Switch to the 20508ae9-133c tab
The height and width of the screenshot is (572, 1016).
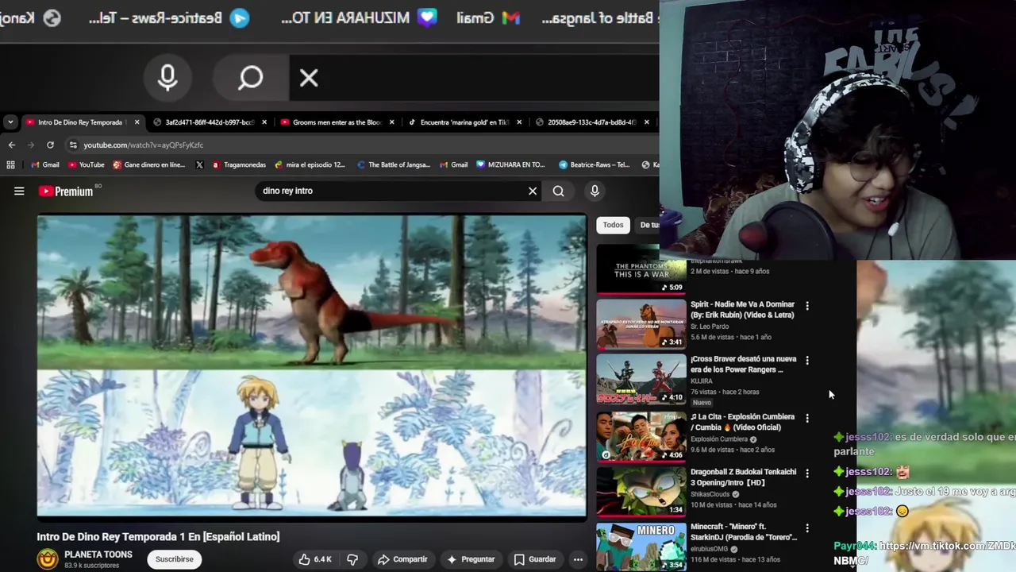[x=587, y=122]
